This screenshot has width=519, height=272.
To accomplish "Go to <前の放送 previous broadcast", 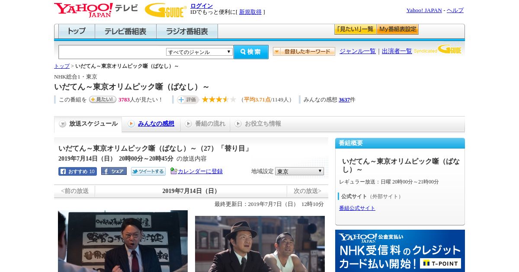I will [74, 191].
